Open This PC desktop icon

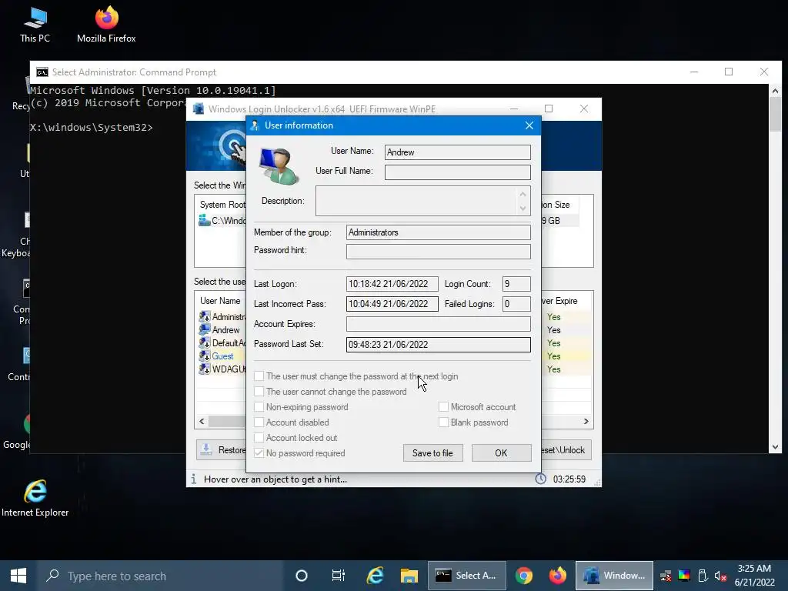tap(35, 24)
